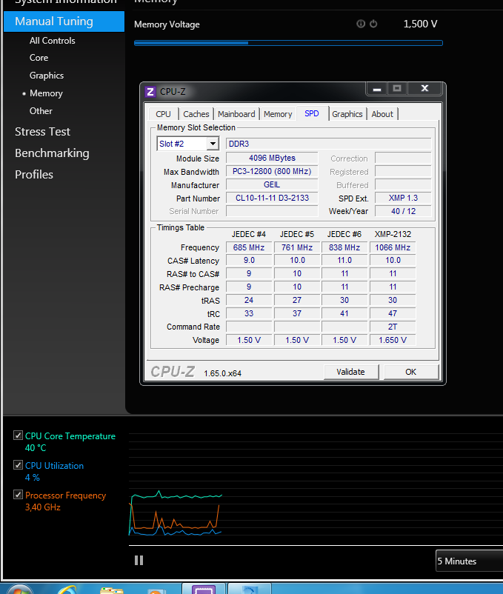Click the Memory Voltage slider bar
503x594 pixels.
tap(288, 43)
